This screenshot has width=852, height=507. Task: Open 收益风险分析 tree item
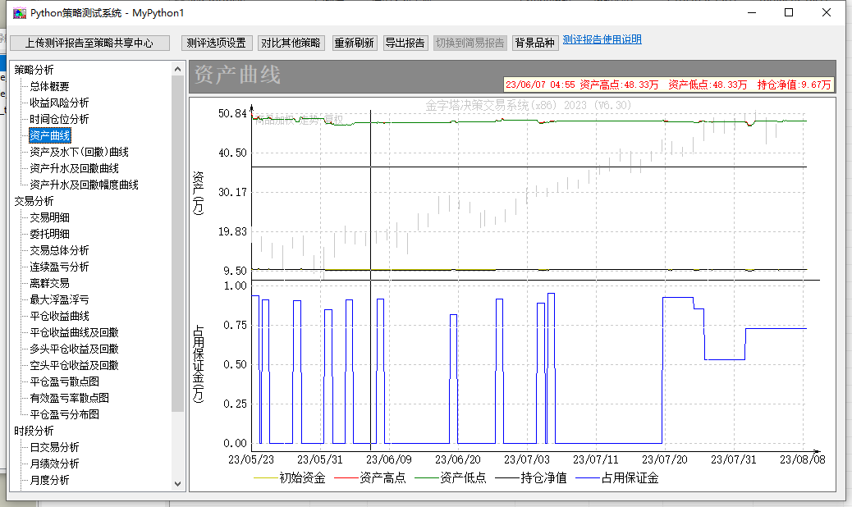(59, 103)
